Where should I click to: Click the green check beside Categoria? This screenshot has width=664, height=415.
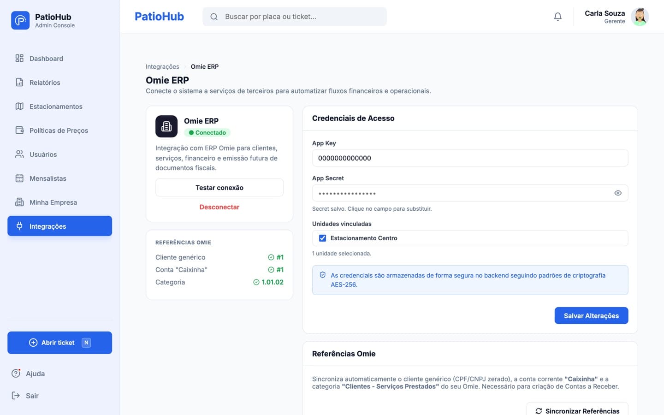[x=256, y=282]
